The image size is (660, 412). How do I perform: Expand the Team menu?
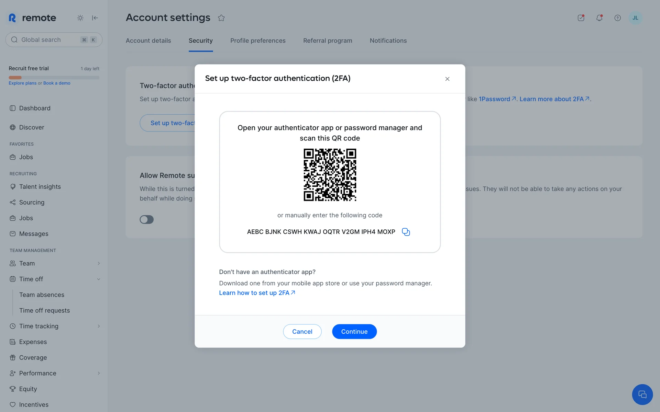tap(99, 263)
